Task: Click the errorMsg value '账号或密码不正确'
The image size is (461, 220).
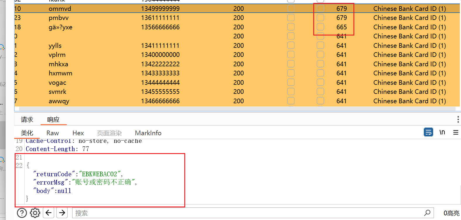Action: 103,182
